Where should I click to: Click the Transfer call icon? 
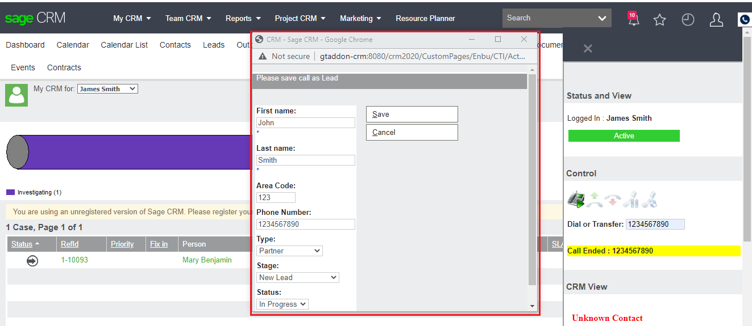(649, 200)
